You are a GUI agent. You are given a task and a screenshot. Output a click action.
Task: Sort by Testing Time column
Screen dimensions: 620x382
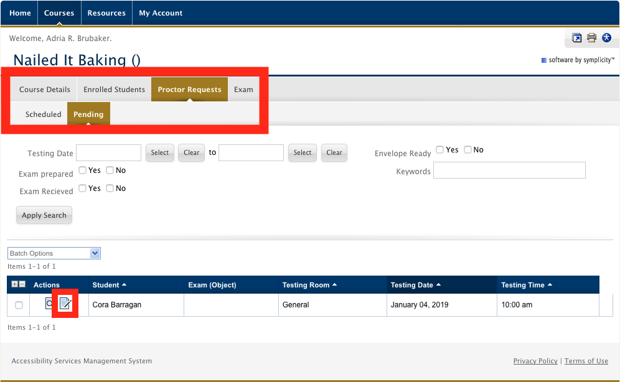(526, 285)
